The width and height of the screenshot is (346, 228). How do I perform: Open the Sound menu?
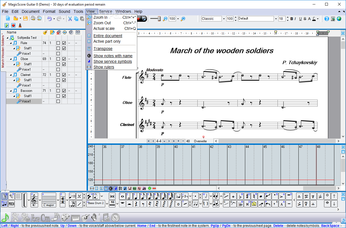tap(64, 11)
